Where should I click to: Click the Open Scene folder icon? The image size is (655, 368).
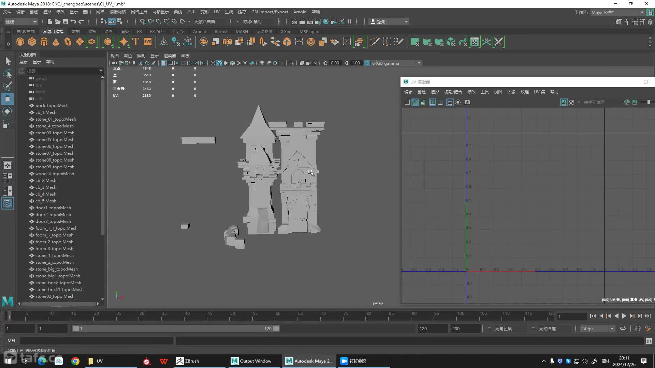pos(58,21)
